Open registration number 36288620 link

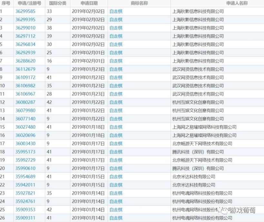coord(25,61)
